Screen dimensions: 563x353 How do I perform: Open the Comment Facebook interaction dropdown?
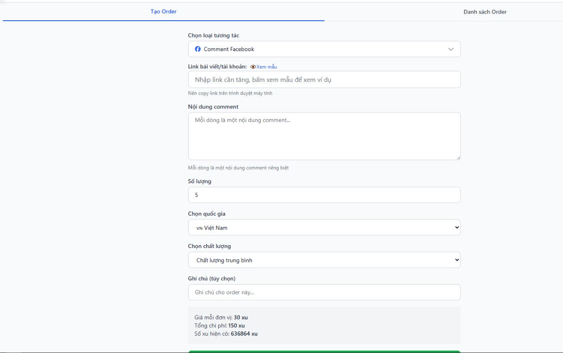(x=324, y=49)
